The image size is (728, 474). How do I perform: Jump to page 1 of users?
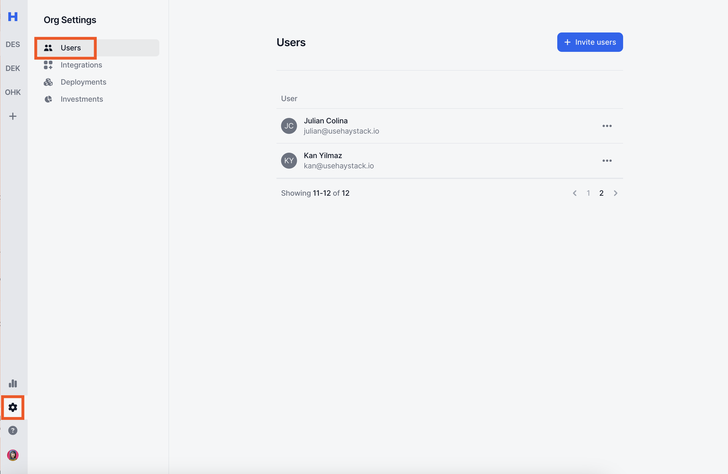pyautogui.click(x=588, y=193)
